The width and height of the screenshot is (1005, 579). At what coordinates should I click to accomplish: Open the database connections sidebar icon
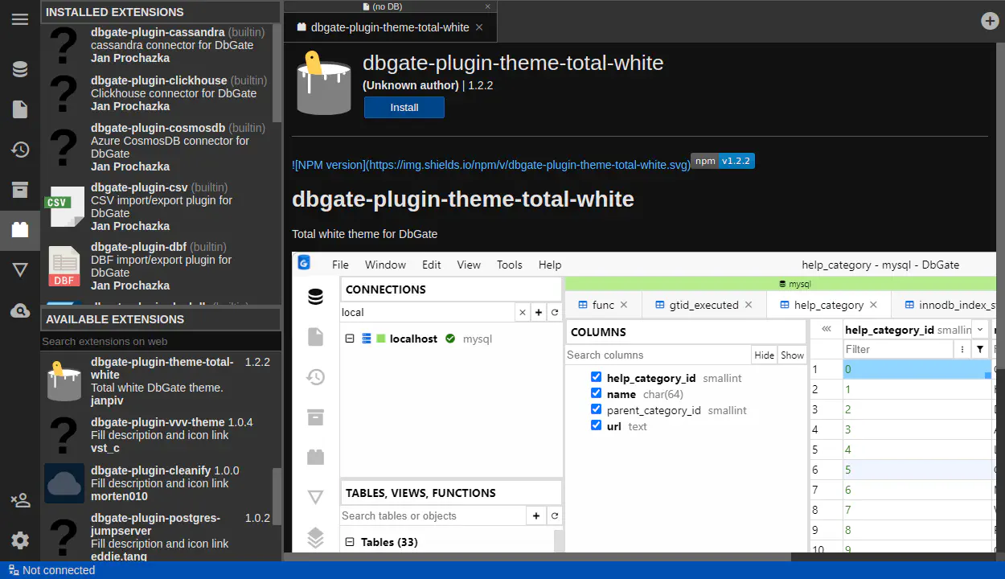pyautogui.click(x=20, y=69)
